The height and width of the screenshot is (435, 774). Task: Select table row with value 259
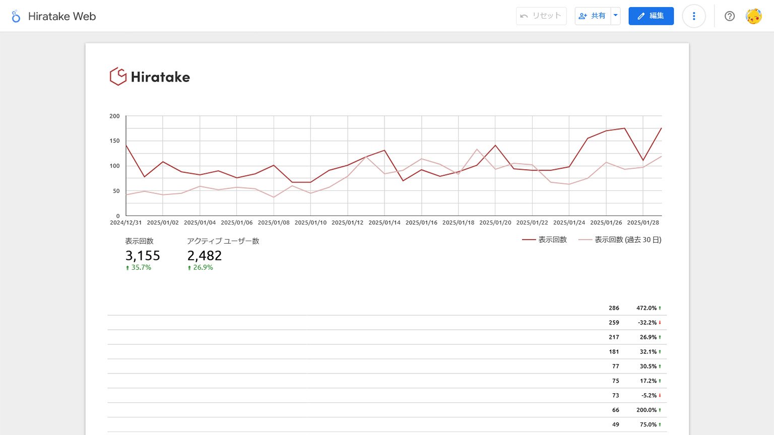pyautogui.click(x=387, y=323)
